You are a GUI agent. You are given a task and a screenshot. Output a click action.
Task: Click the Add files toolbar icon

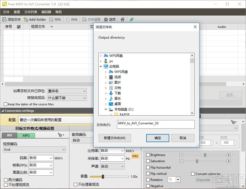click(4, 20)
